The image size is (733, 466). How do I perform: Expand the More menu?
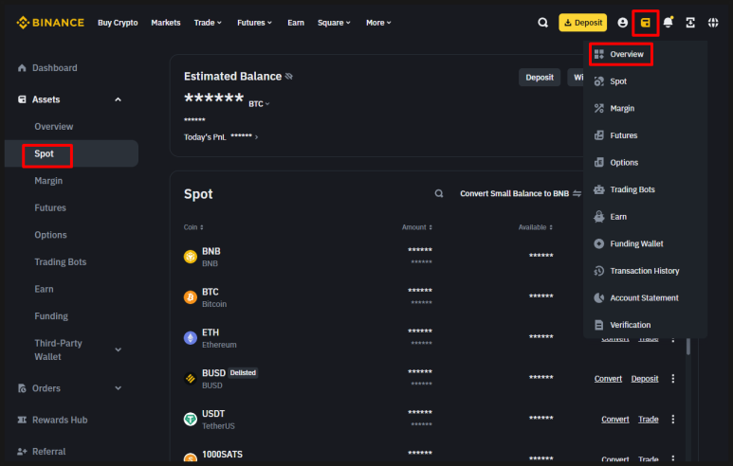coord(378,23)
